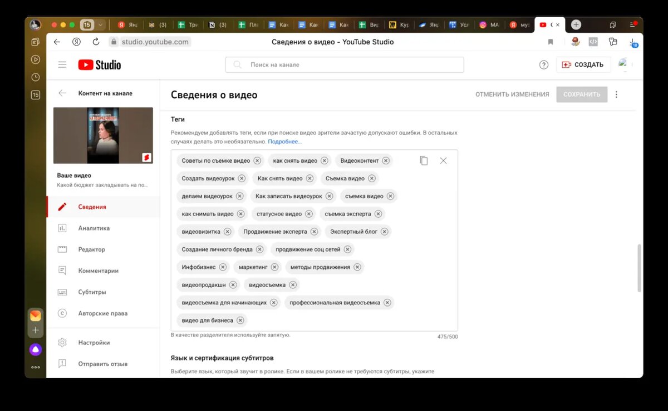Delete the видео для бизнеса tag
The width and height of the screenshot is (668, 411).
tap(240, 320)
